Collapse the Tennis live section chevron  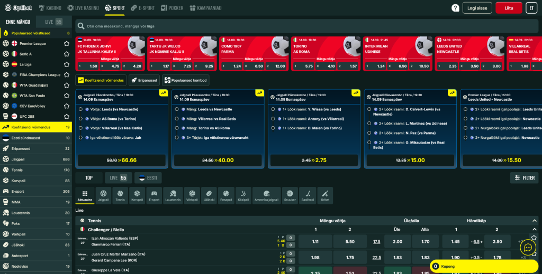pyautogui.click(x=535, y=221)
